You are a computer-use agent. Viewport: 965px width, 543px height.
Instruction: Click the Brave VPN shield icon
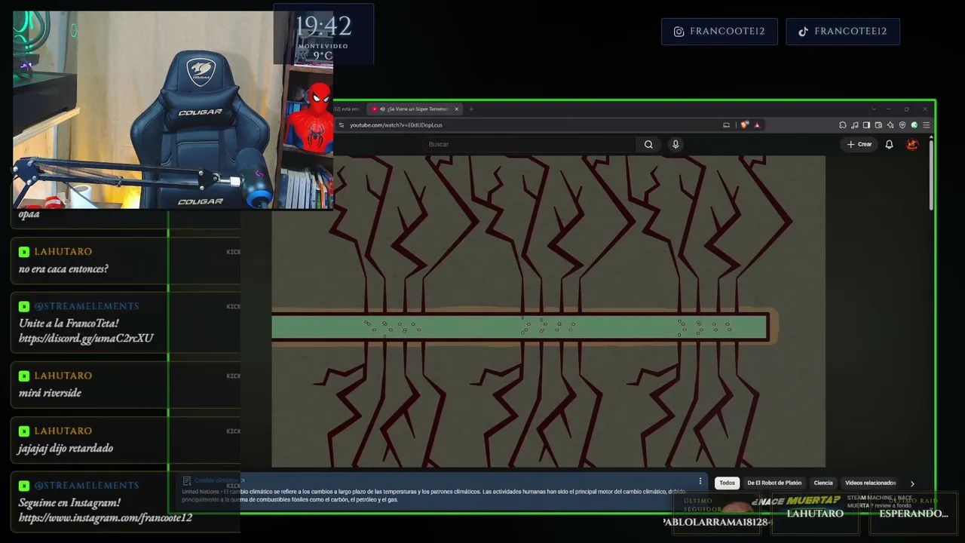[902, 125]
